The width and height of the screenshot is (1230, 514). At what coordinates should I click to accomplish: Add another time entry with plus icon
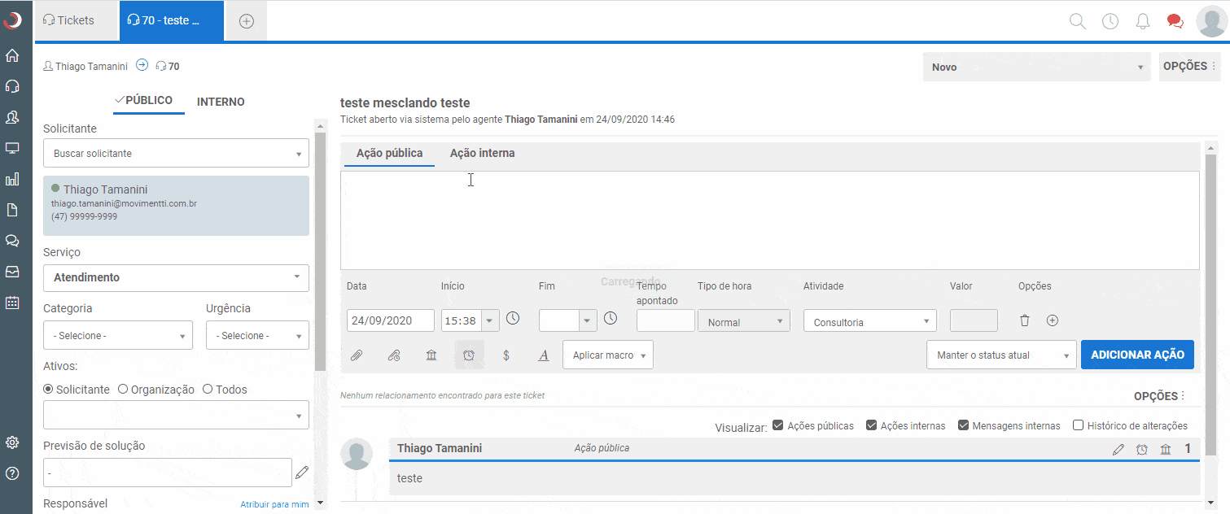point(1053,320)
